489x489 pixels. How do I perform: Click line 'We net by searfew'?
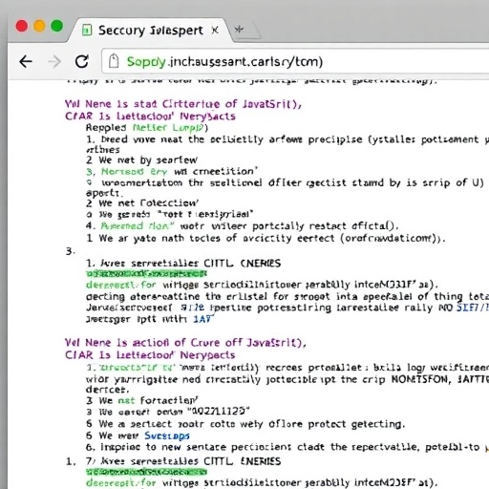coord(142,159)
